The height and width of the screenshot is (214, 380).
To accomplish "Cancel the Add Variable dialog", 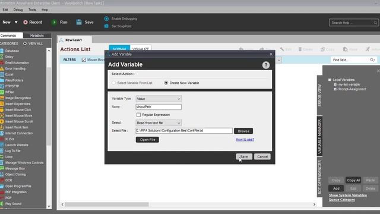I will point(262,157).
